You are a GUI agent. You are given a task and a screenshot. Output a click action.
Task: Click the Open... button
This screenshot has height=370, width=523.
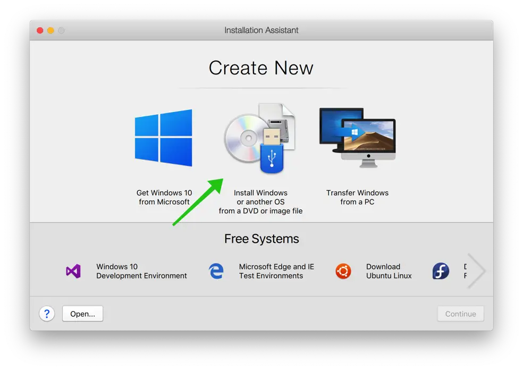click(83, 314)
